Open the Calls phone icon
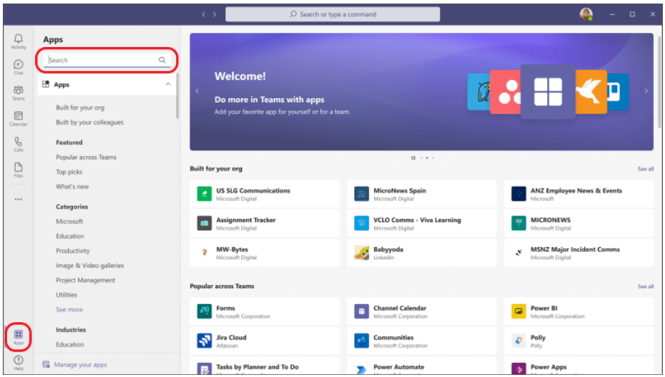Viewport: 665px width, 377px height. (x=18, y=144)
